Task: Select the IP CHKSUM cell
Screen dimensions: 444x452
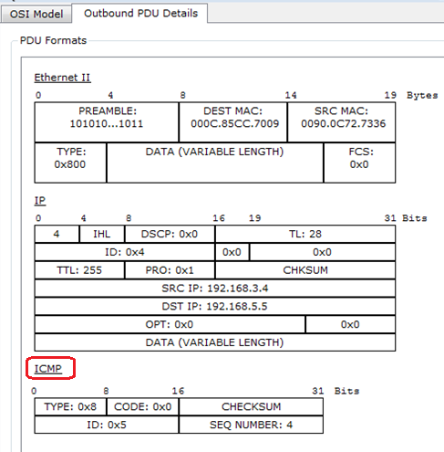Action: coord(305,270)
